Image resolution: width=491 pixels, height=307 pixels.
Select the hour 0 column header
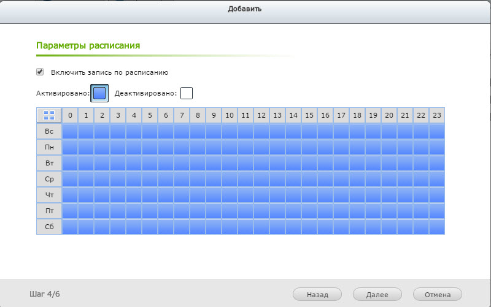tap(70, 115)
